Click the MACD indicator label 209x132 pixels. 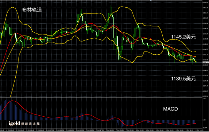170,109
